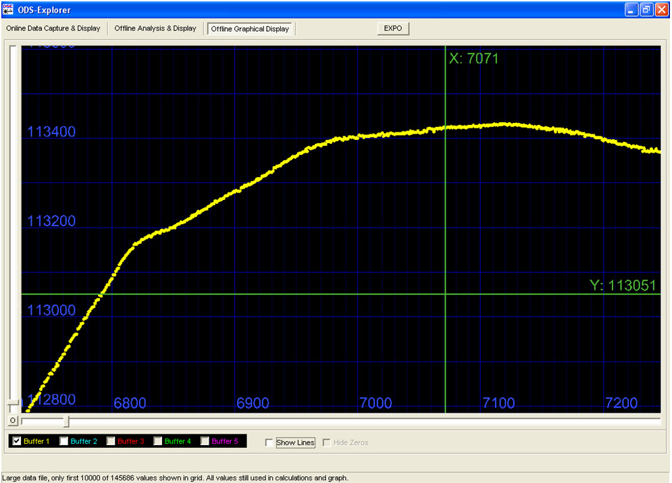This screenshot has height=483, width=672.
Task: Click the 6900 x-axis label
Action: (x=253, y=403)
